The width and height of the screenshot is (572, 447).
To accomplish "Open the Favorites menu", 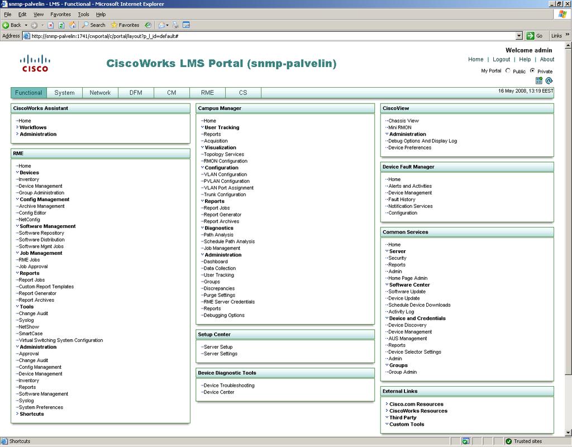I will click(60, 14).
